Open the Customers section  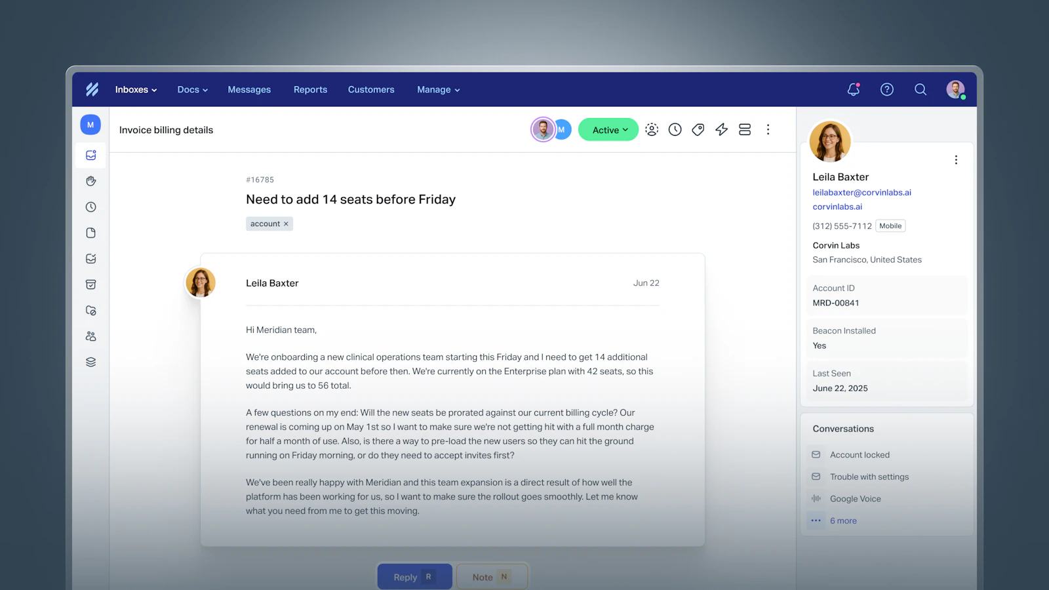370,89
